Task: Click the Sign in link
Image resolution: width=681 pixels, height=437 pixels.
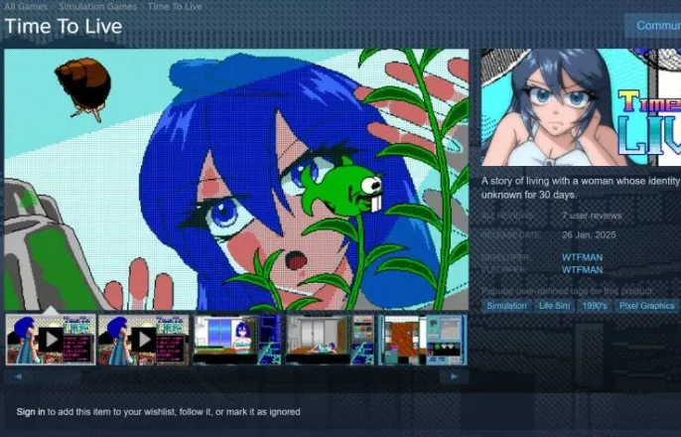Action: tap(31, 412)
